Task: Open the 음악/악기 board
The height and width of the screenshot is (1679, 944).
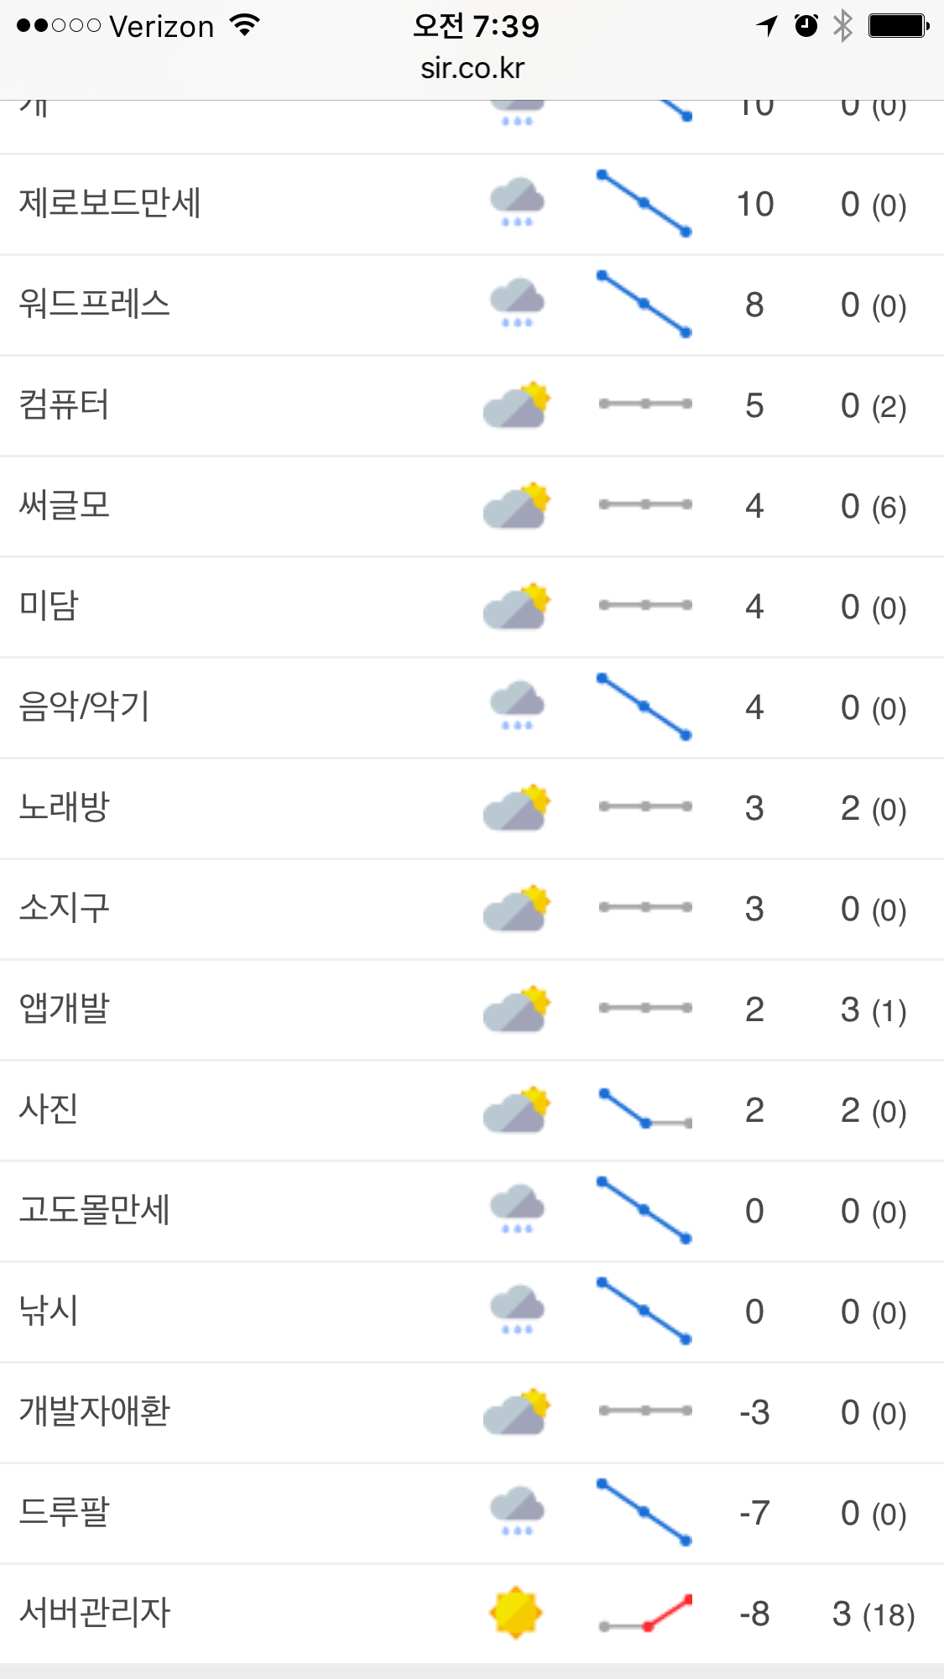Action: click(x=85, y=707)
